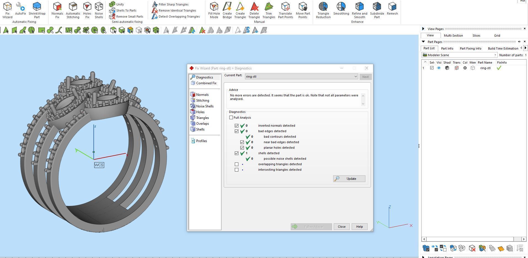Open the Modeler Scene dropdown

pos(460,55)
